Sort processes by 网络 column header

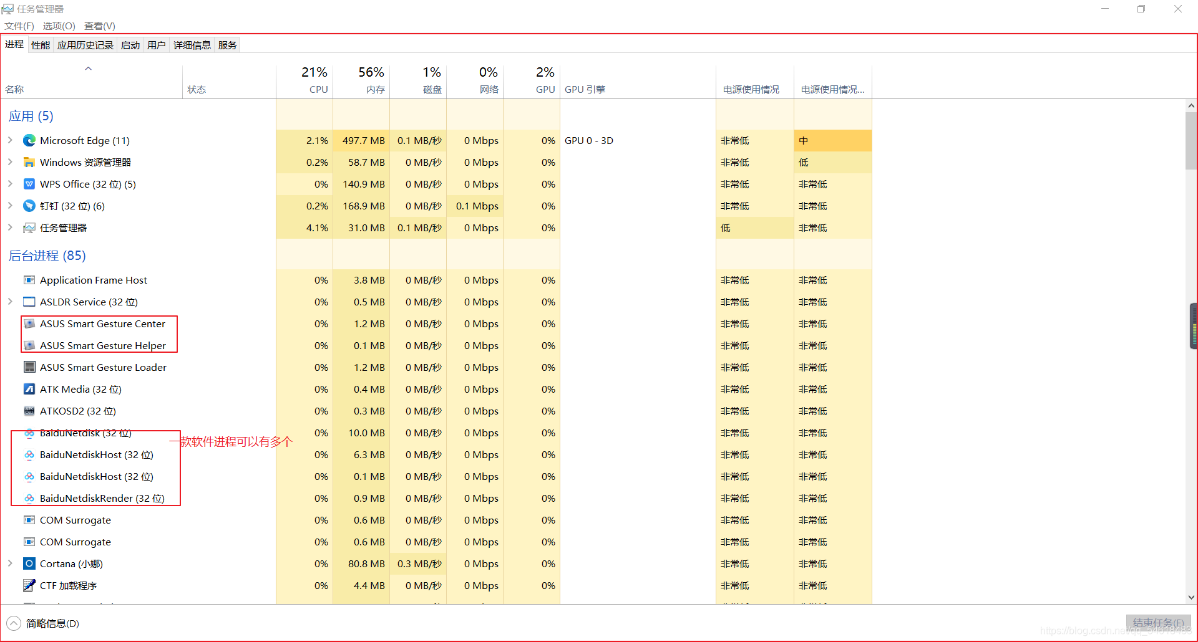[x=475, y=82]
